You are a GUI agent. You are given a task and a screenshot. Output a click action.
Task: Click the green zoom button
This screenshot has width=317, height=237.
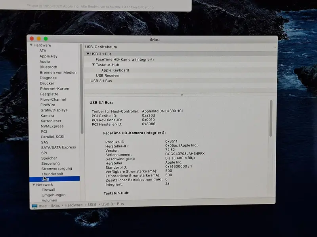coord(46,38)
